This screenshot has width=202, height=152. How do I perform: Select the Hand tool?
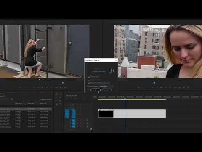click(57, 104)
